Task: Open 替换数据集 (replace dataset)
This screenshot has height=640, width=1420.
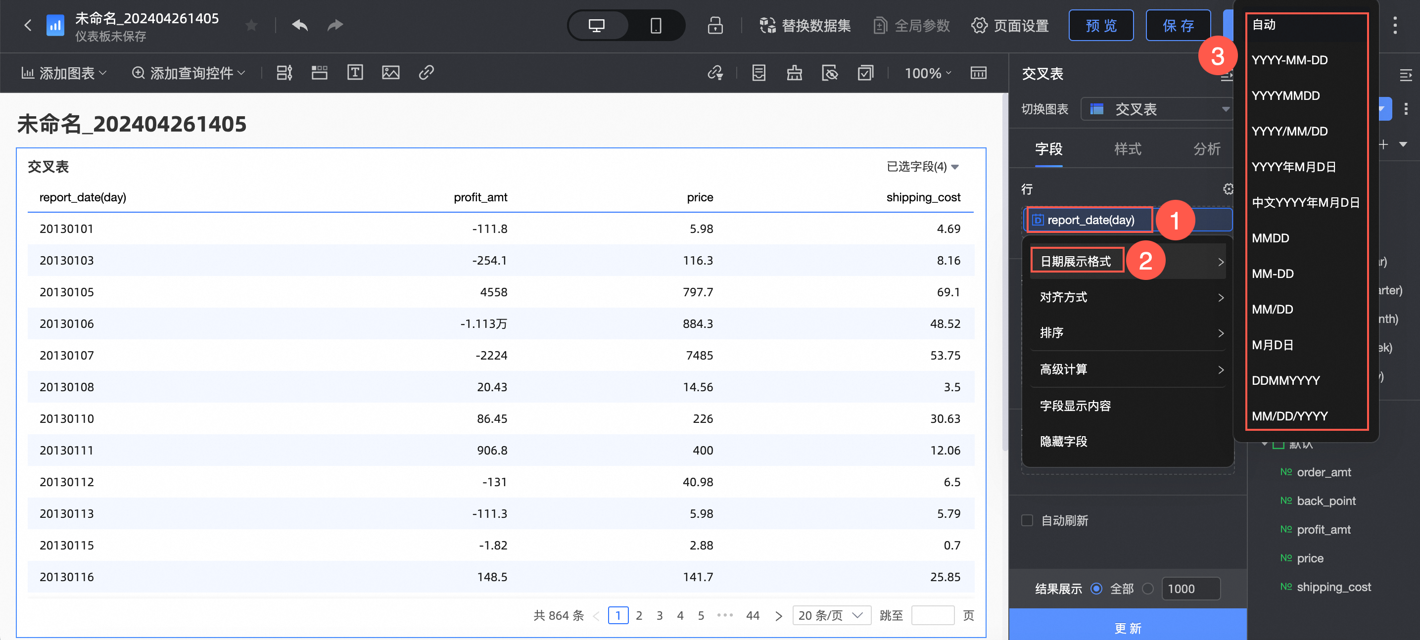Action: [805, 25]
